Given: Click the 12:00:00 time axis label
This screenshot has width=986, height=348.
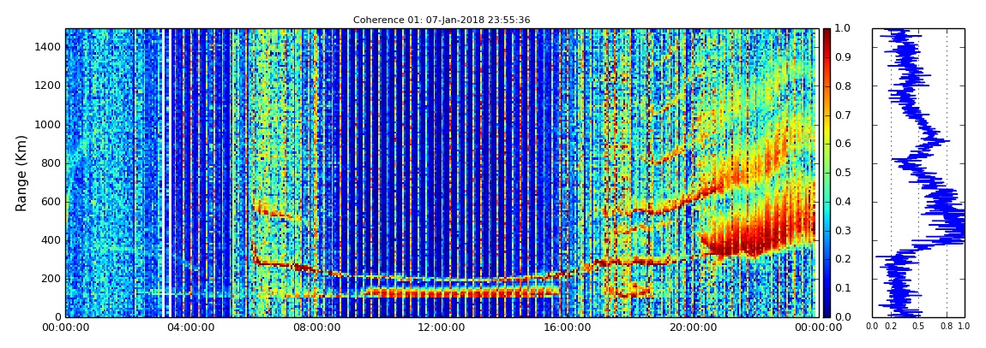Looking at the screenshot, I should point(440,327).
